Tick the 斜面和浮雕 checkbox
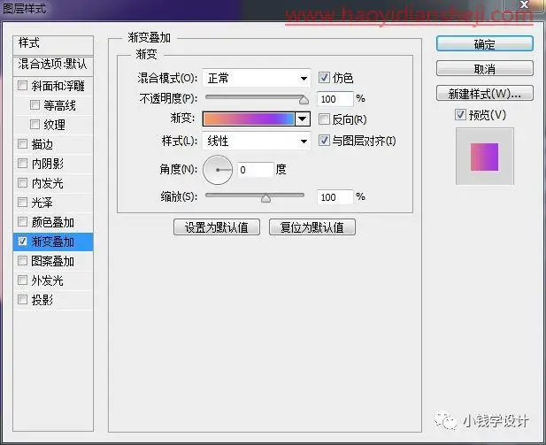This screenshot has height=445, width=546. tap(23, 85)
